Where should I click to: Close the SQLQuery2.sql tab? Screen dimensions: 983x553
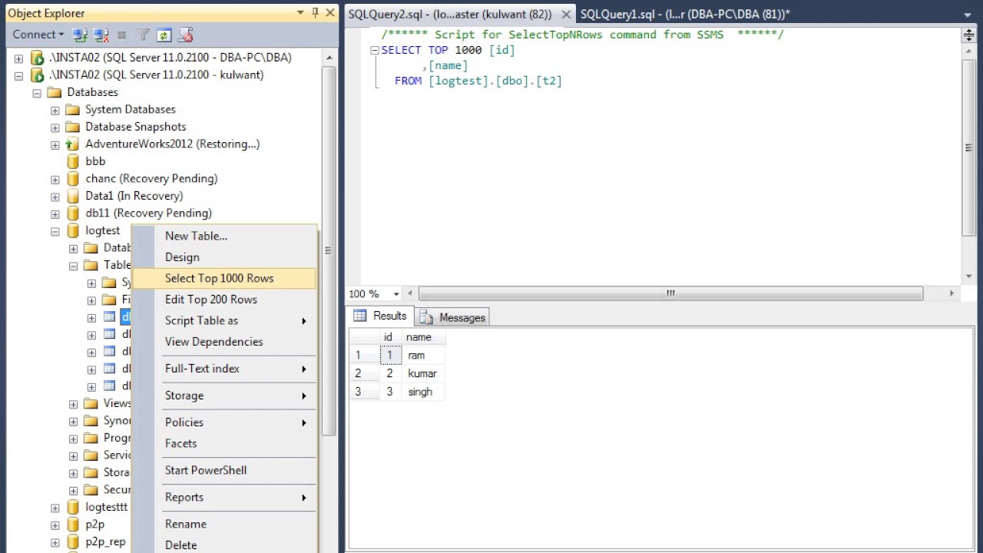(567, 14)
